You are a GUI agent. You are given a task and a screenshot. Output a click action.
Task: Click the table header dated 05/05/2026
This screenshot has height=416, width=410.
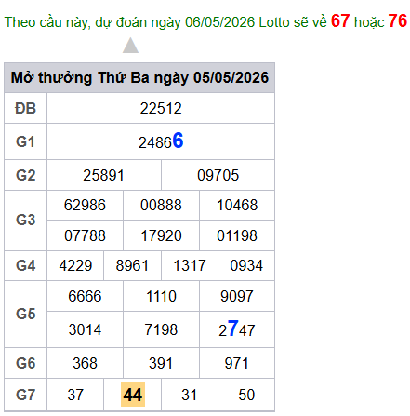point(139,77)
